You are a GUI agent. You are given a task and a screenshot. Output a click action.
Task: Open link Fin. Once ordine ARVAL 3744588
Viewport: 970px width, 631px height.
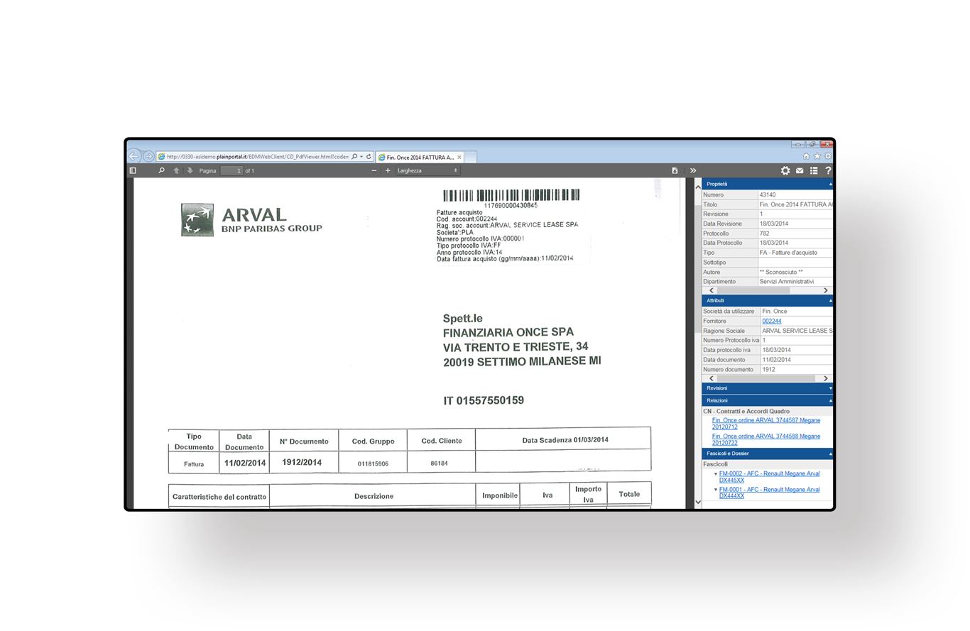point(765,439)
